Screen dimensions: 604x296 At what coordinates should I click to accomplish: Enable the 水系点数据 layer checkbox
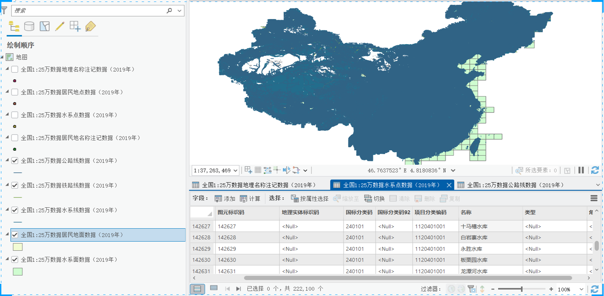pyautogui.click(x=15, y=115)
